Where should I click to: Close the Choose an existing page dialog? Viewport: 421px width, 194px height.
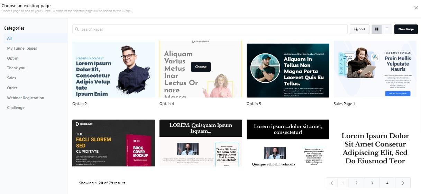tap(416, 8)
